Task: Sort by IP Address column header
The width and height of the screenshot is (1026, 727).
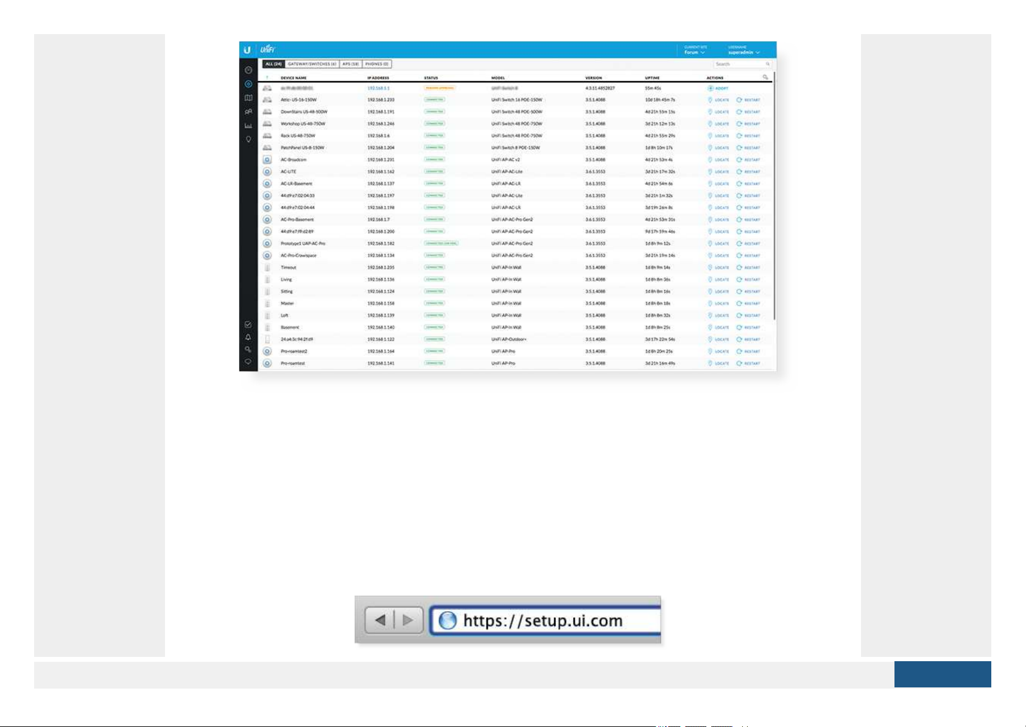Action: [x=378, y=78]
